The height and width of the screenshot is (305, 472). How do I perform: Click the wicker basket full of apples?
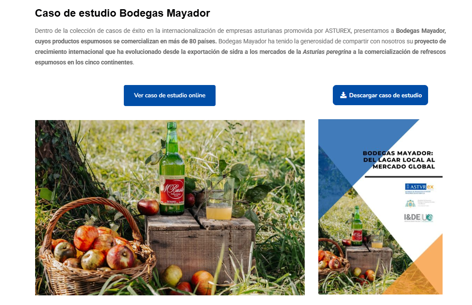coord(97,246)
